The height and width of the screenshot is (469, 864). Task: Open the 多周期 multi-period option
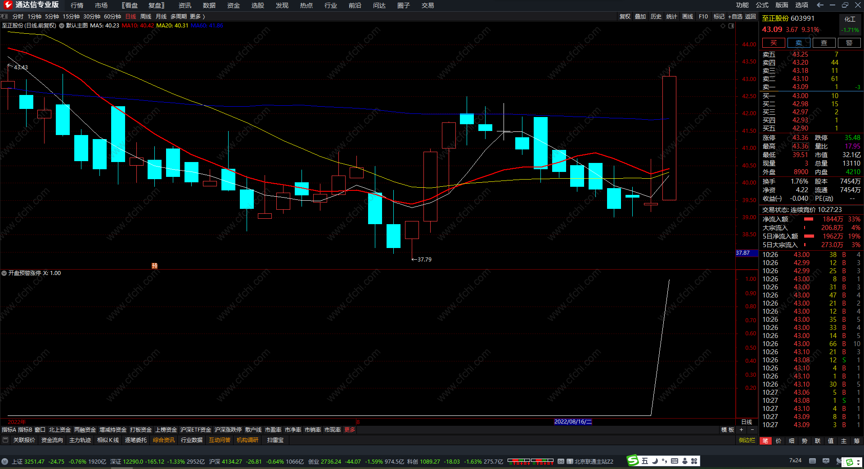[179, 17]
